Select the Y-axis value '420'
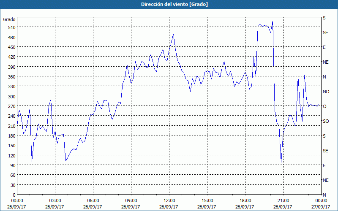Image resolution: width=338 pixels, height=211 pixels. (12, 57)
